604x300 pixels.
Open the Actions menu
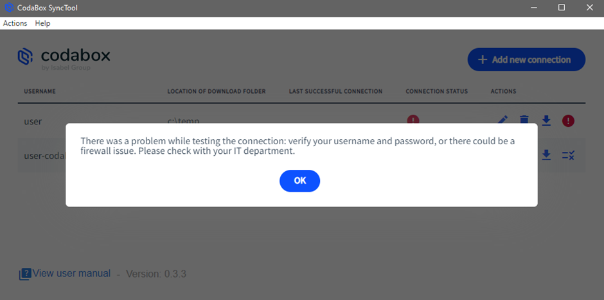[x=15, y=24]
